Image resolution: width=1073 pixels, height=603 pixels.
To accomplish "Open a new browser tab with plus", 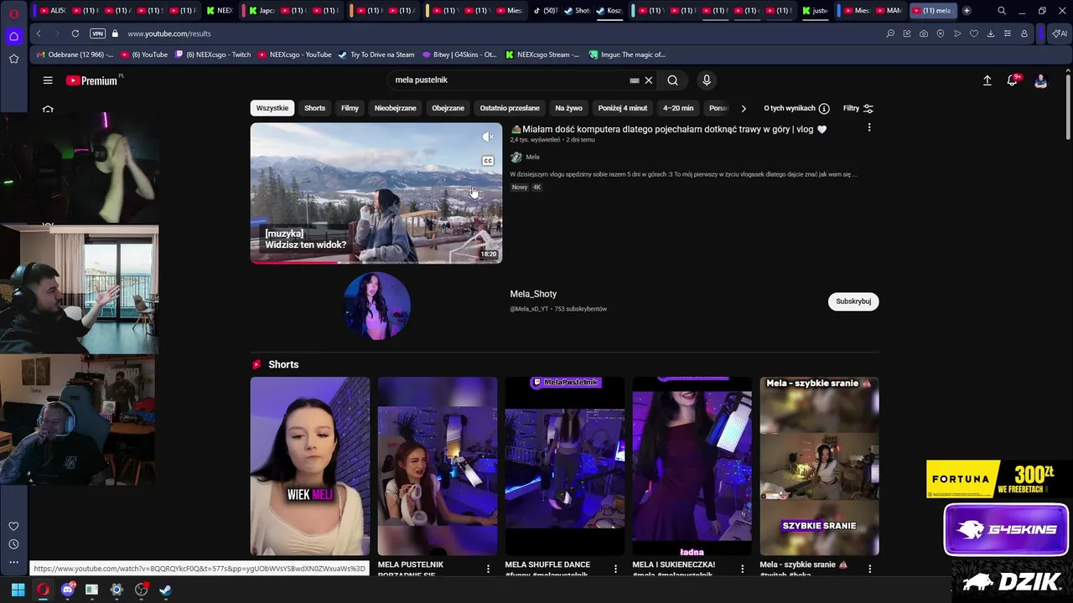I will 967,11.
